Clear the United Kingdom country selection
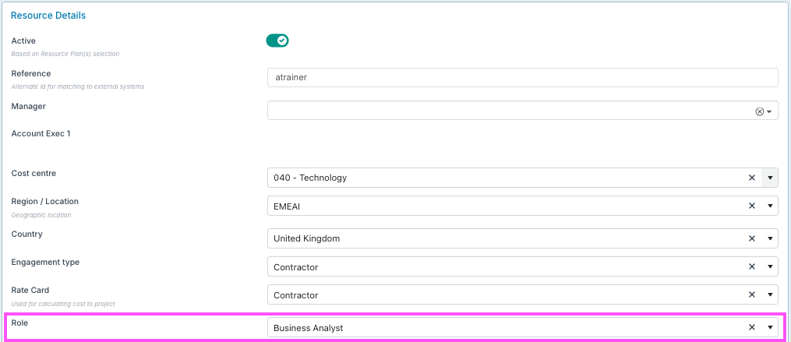 pos(752,238)
